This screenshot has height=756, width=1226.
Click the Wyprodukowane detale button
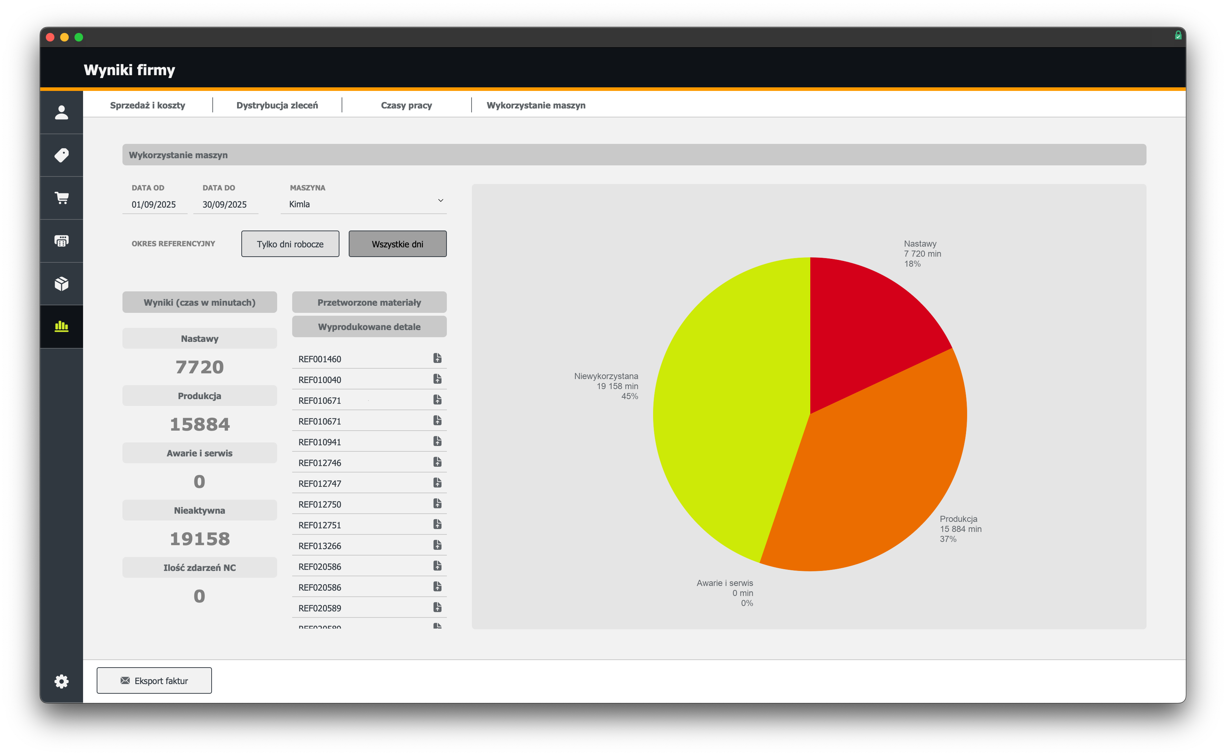click(369, 327)
